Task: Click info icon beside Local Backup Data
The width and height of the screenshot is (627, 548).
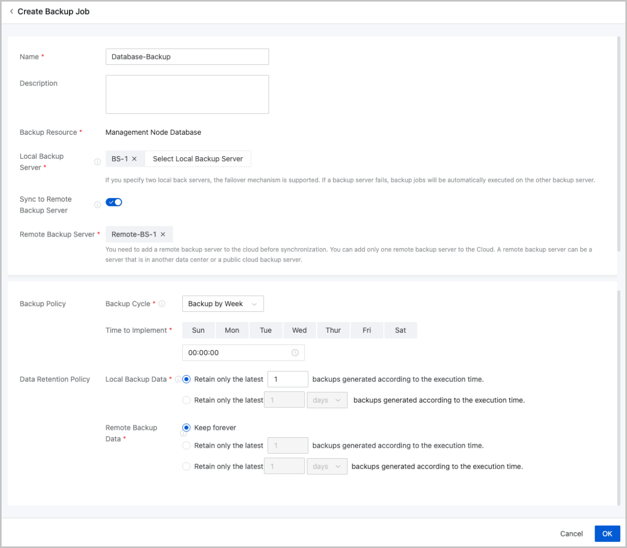Action: tap(178, 379)
